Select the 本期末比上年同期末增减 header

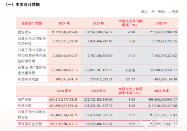(130, 91)
